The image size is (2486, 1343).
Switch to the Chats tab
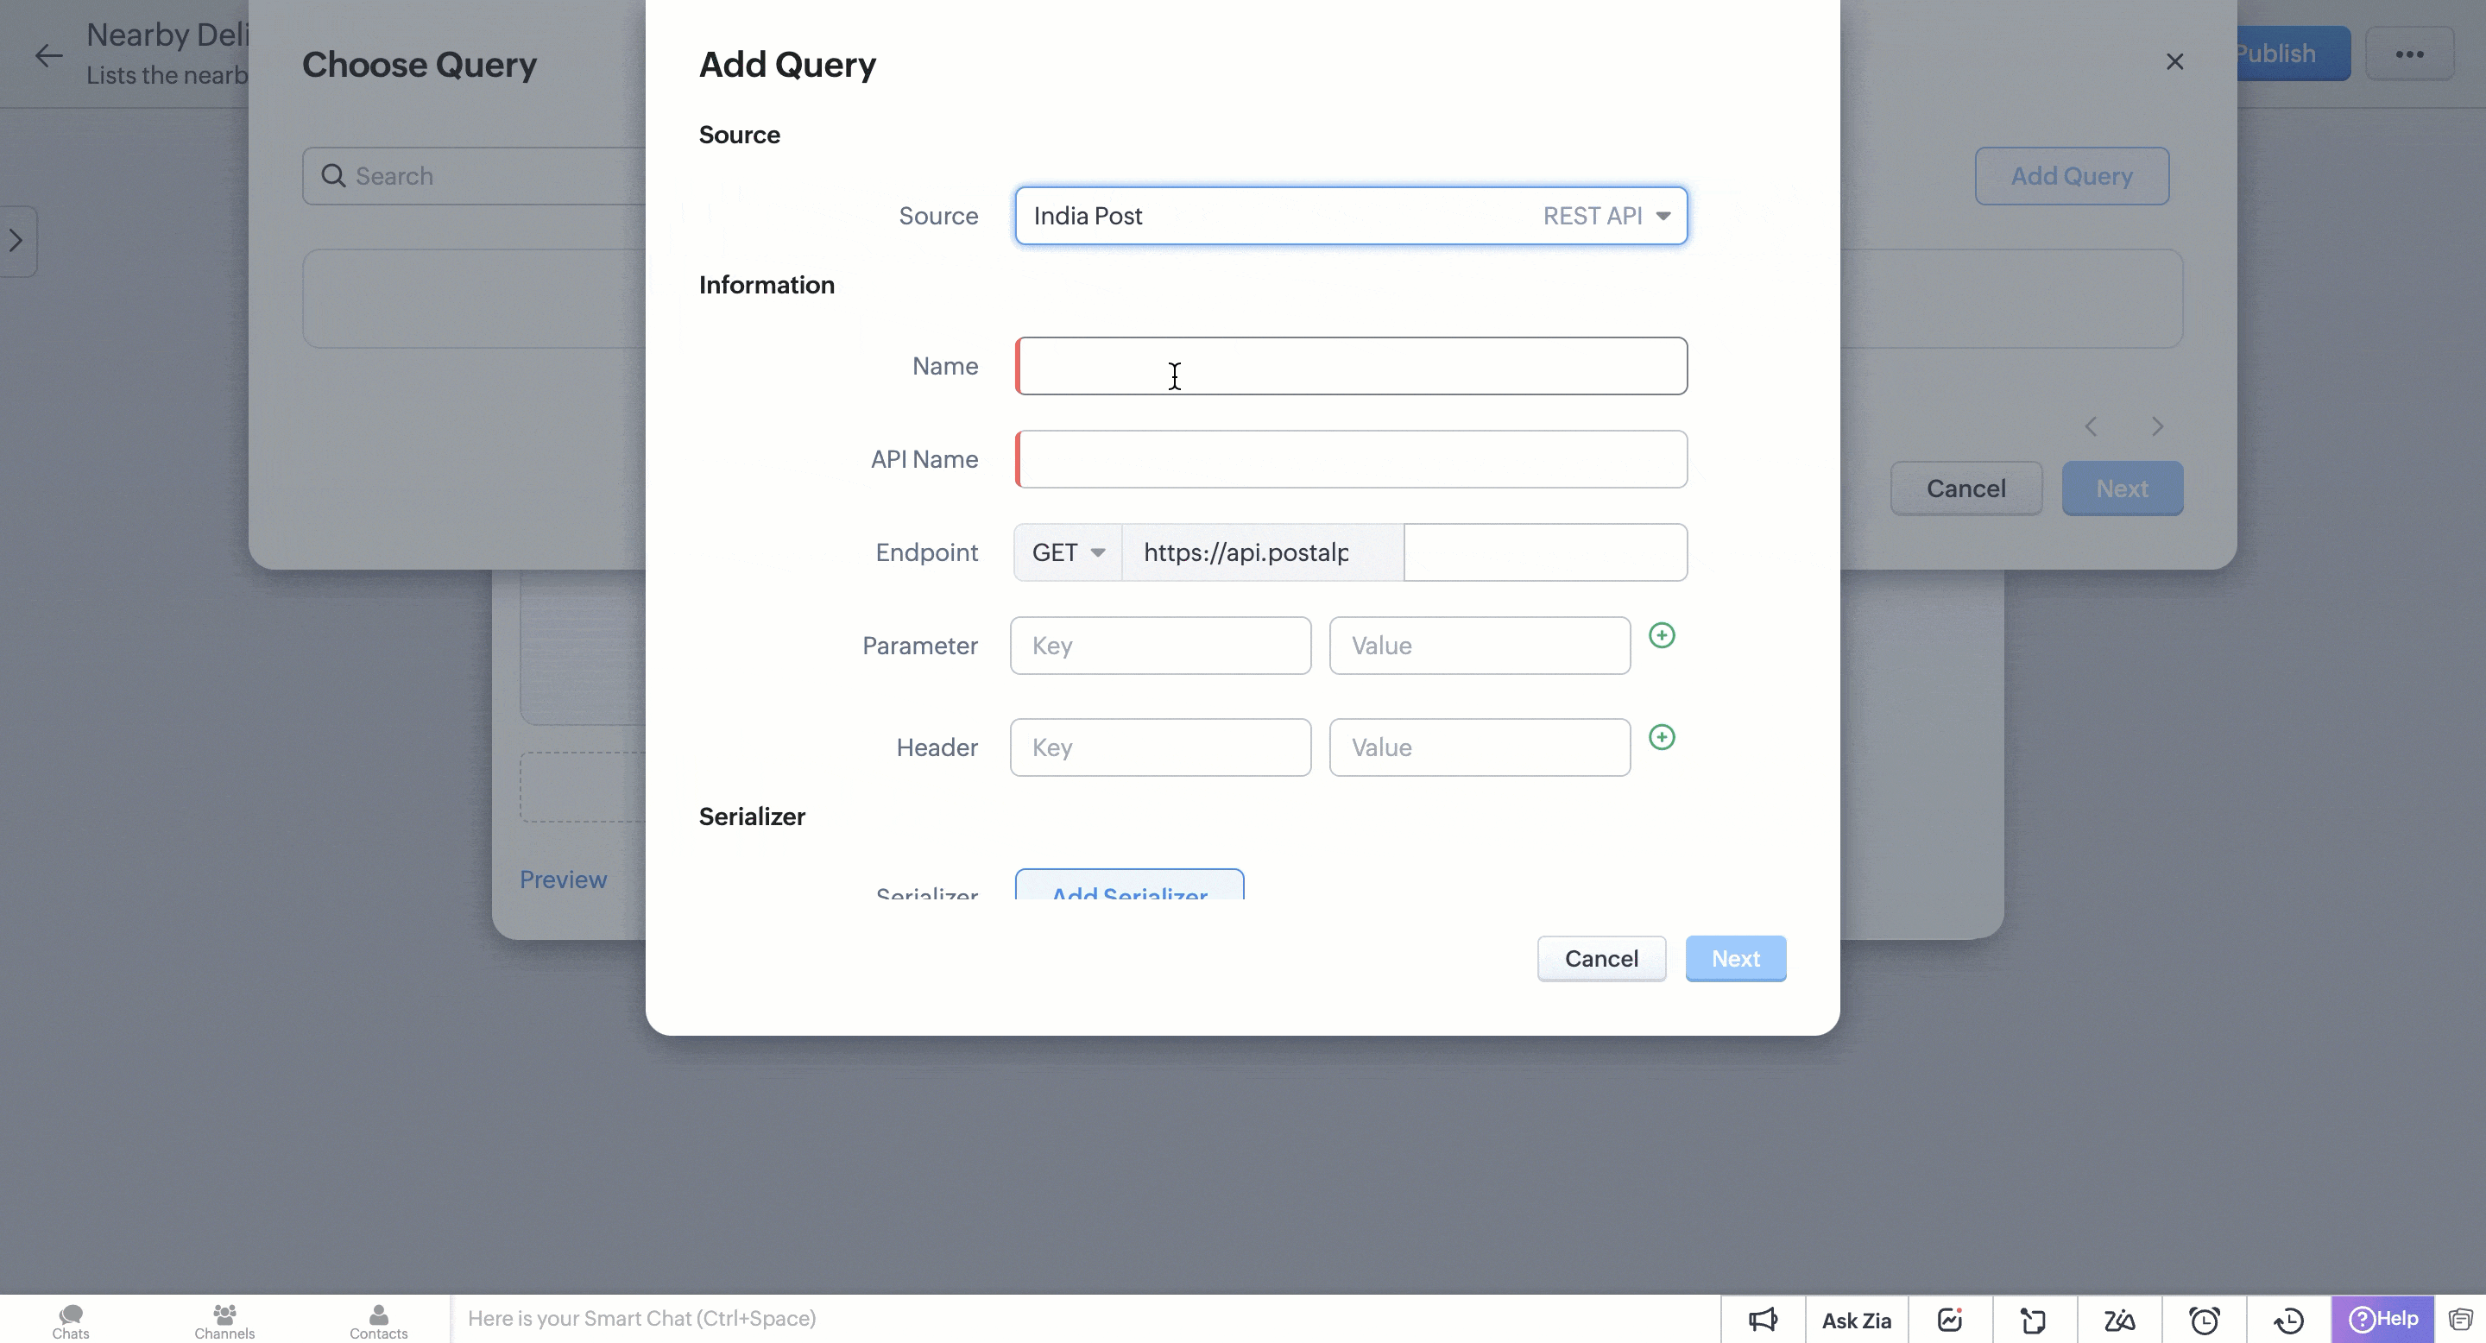pyautogui.click(x=71, y=1321)
